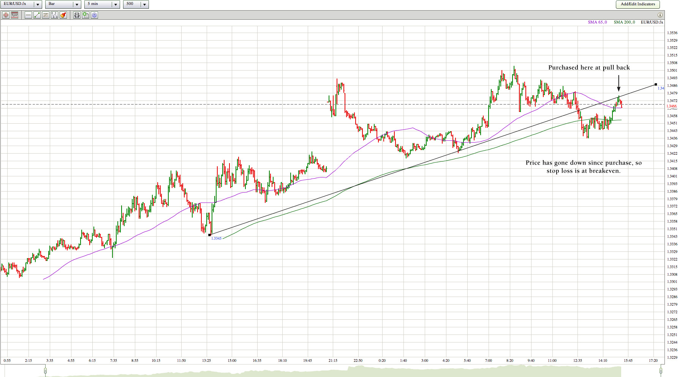
Task: Pick the trend line drawing tool
Action: tap(37, 15)
